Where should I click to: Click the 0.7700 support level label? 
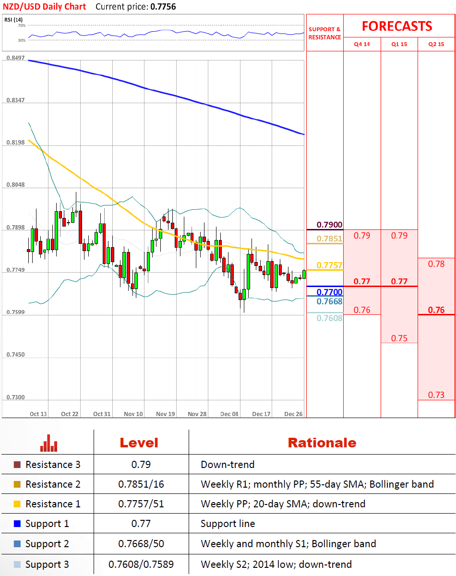(329, 292)
